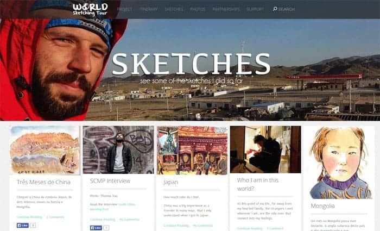Screen dimensions: 380x231
Task: Open the Partnerships menu item
Action: 226,9
